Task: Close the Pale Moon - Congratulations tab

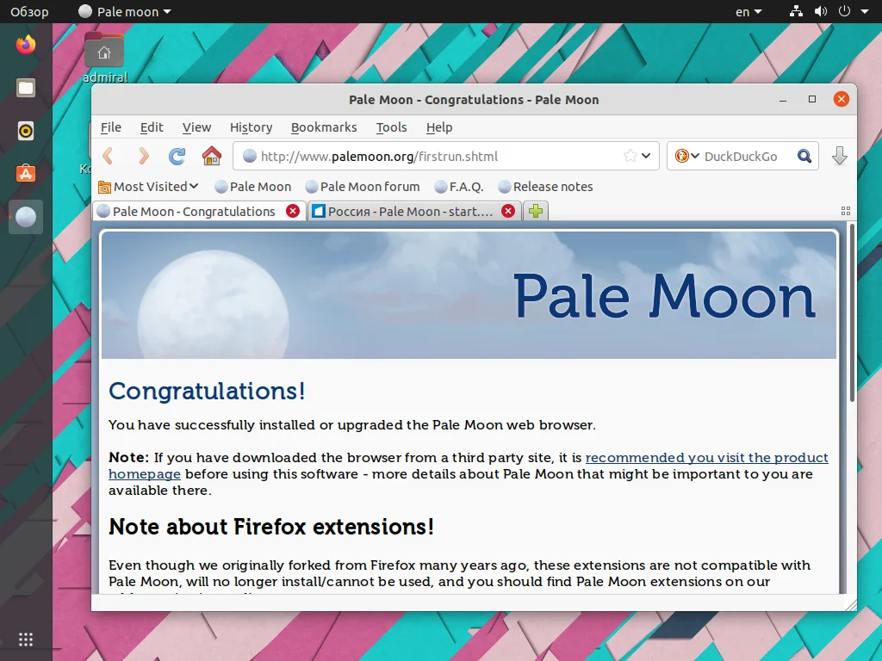Action: pos(293,211)
